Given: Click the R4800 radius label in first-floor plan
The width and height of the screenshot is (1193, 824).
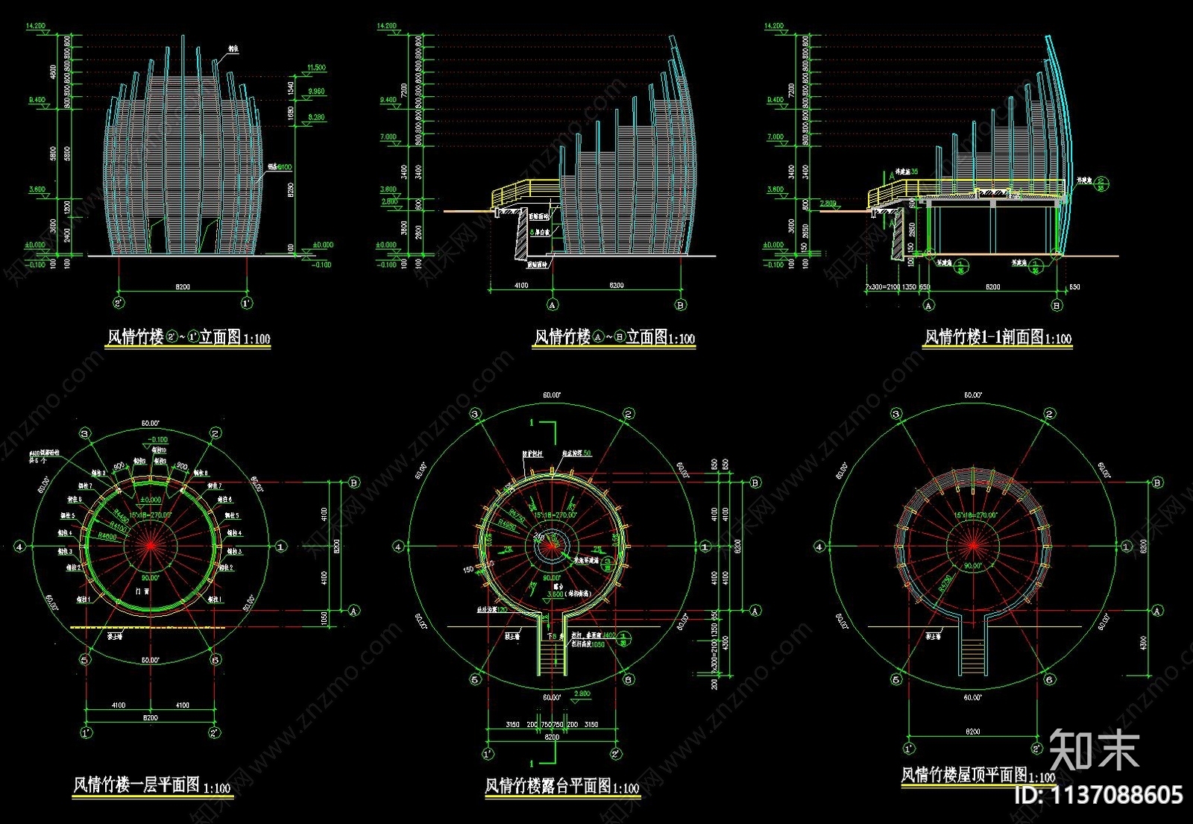Looking at the screenshot, I should 107,535.
